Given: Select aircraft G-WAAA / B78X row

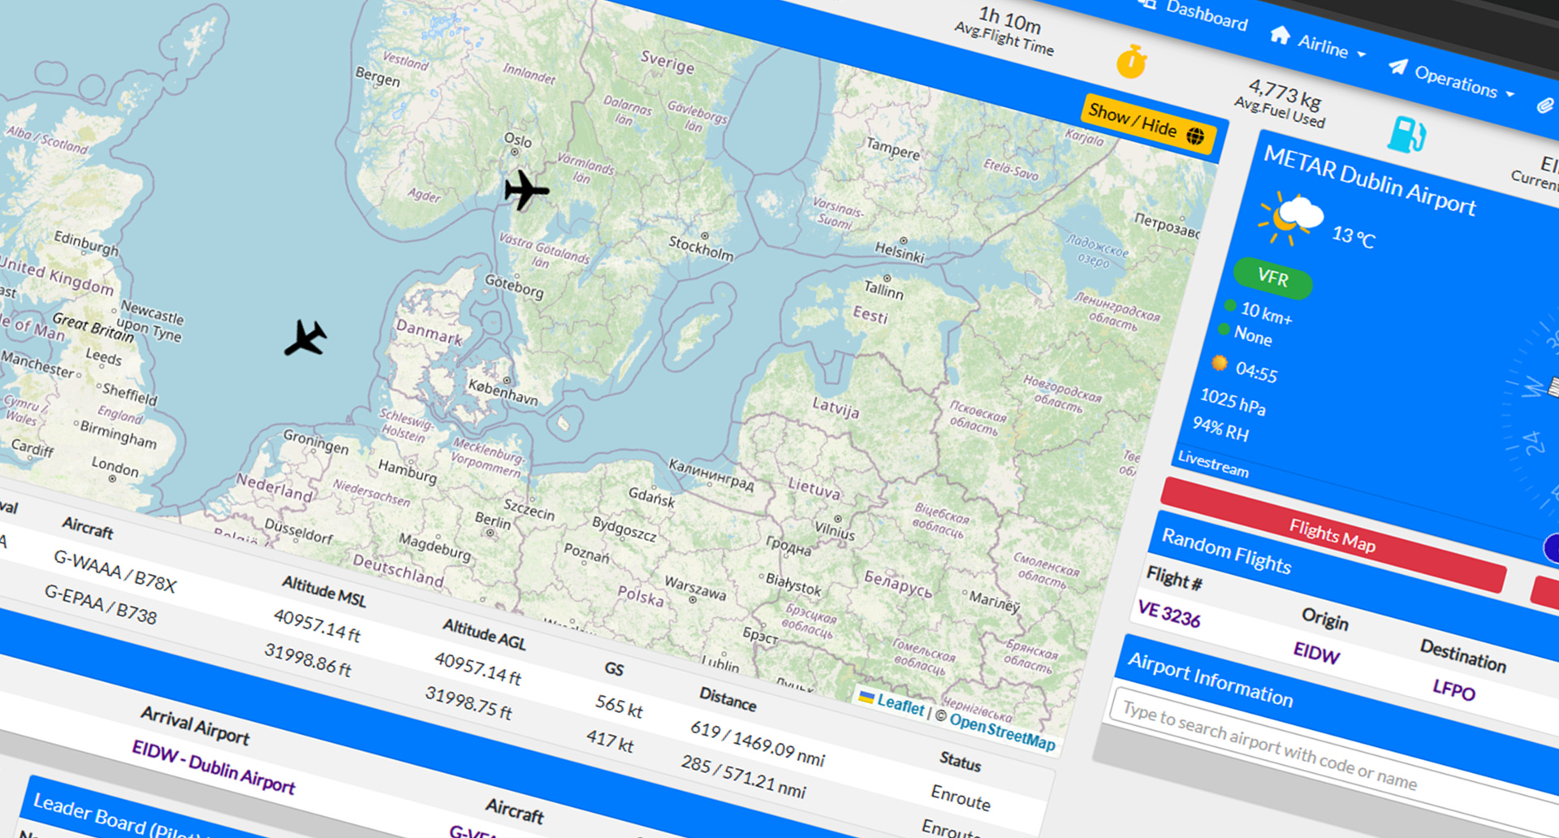Looking at the screenshot, I should pyautogui.click(x=114, y=571).
